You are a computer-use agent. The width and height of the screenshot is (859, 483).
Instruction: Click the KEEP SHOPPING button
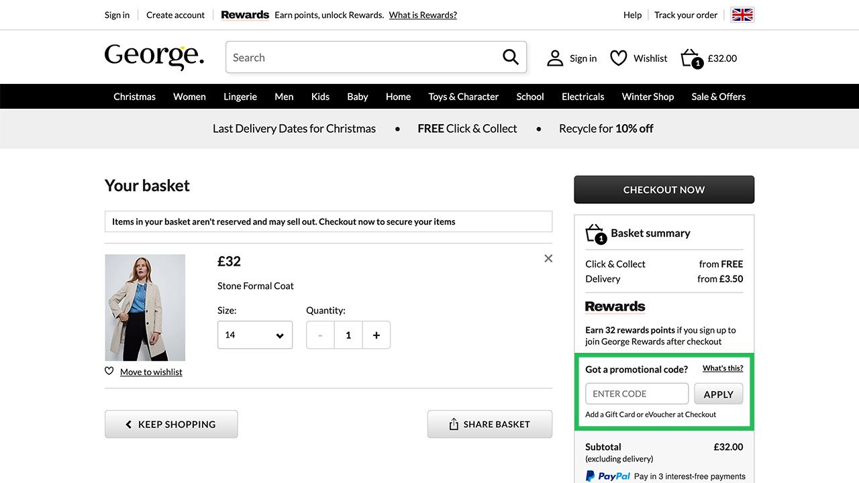pyautogui.click(x=171, y=424)
